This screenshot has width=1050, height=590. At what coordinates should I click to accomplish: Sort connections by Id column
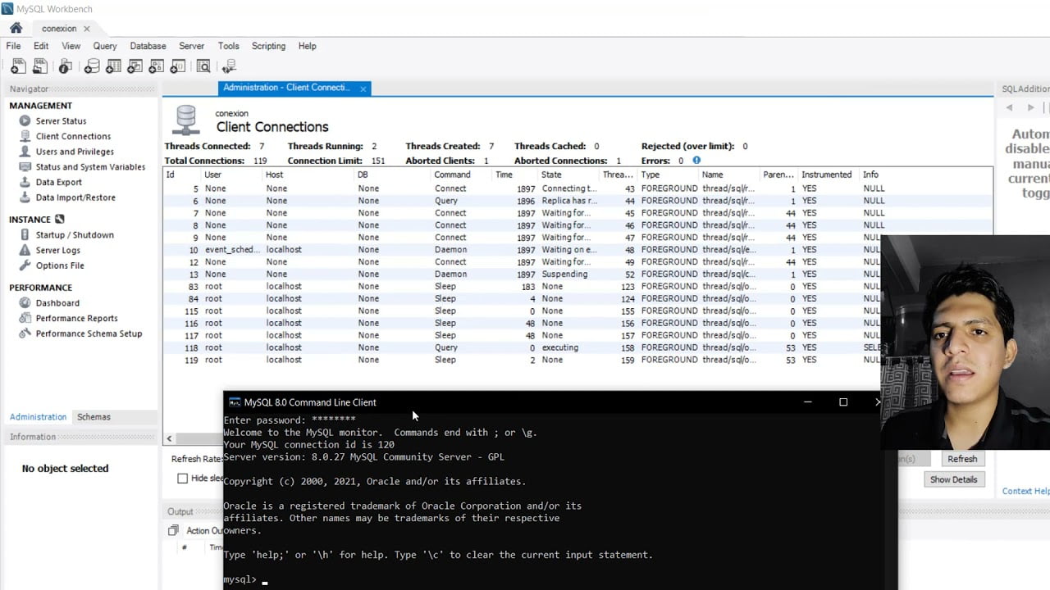(x=181, y=175)
